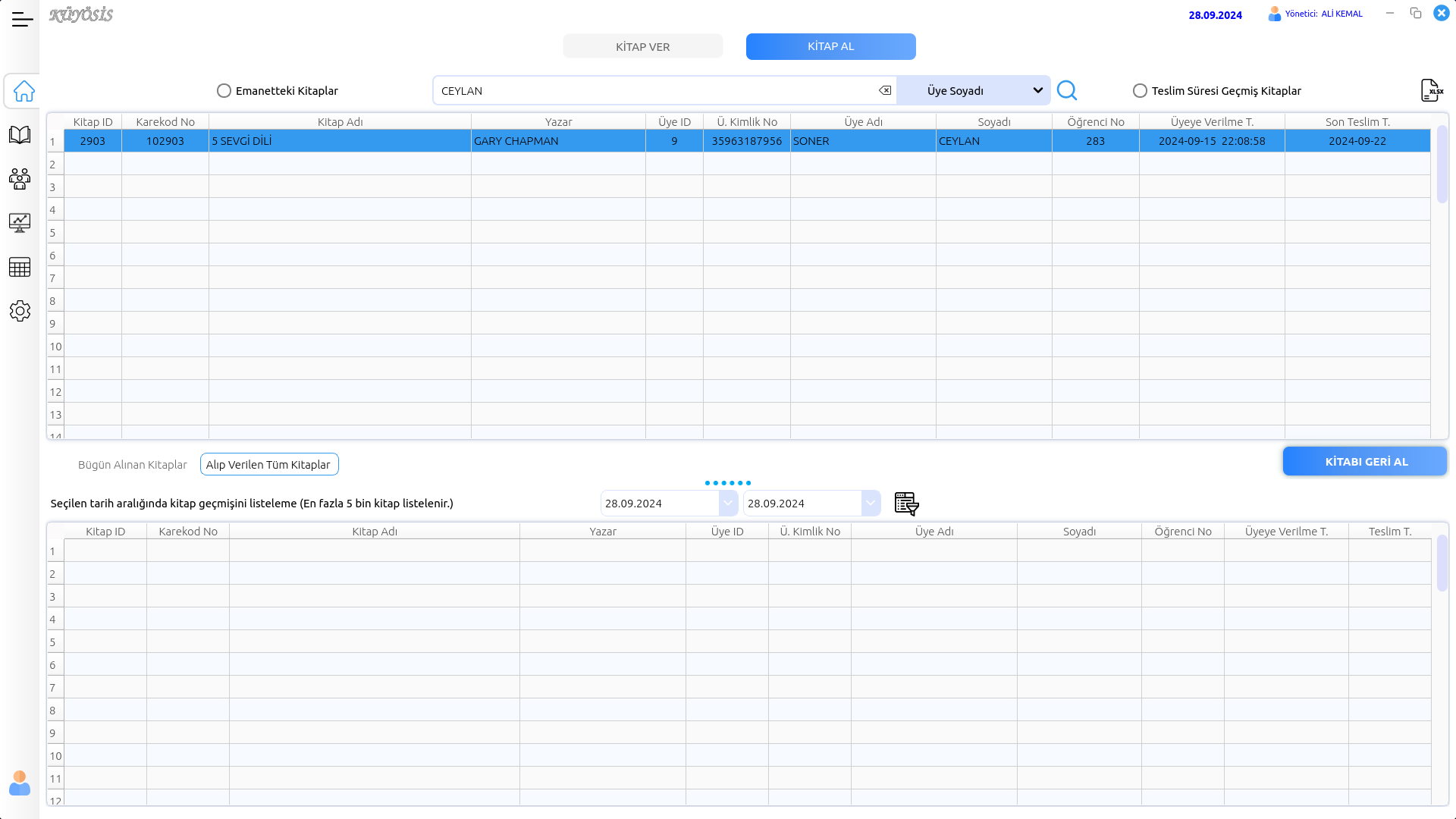Go to the home page icon
Screen dimensions: 1456x819
pyautogui.click(x=24, y=91)
